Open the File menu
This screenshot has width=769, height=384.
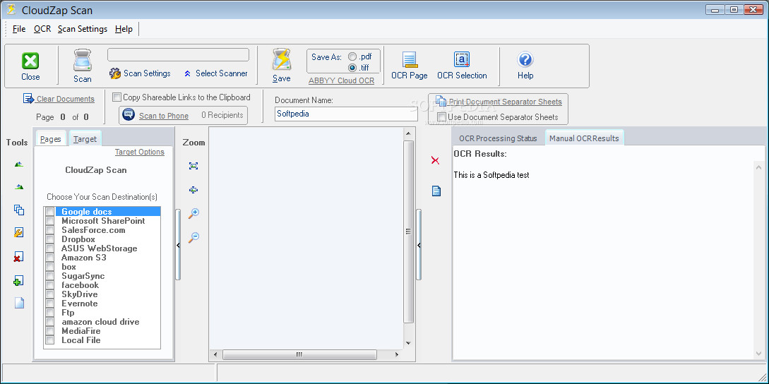click(19, 29)
